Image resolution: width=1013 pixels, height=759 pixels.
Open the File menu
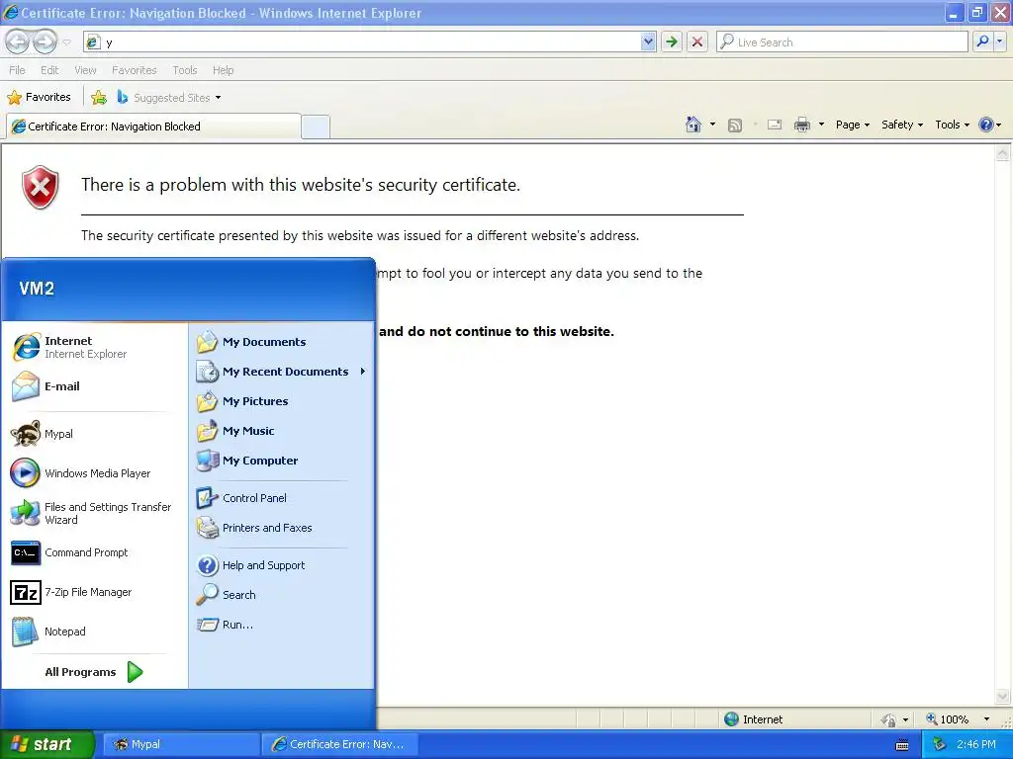18,70
